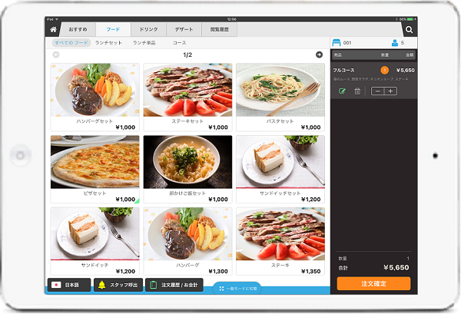Choose the ステーキ ¥1,350 item
Viewport: 461px width, 314px height.
click(280, 241)
